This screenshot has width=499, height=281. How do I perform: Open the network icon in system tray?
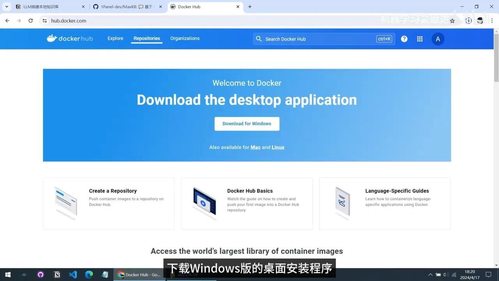tap(454, 275)
